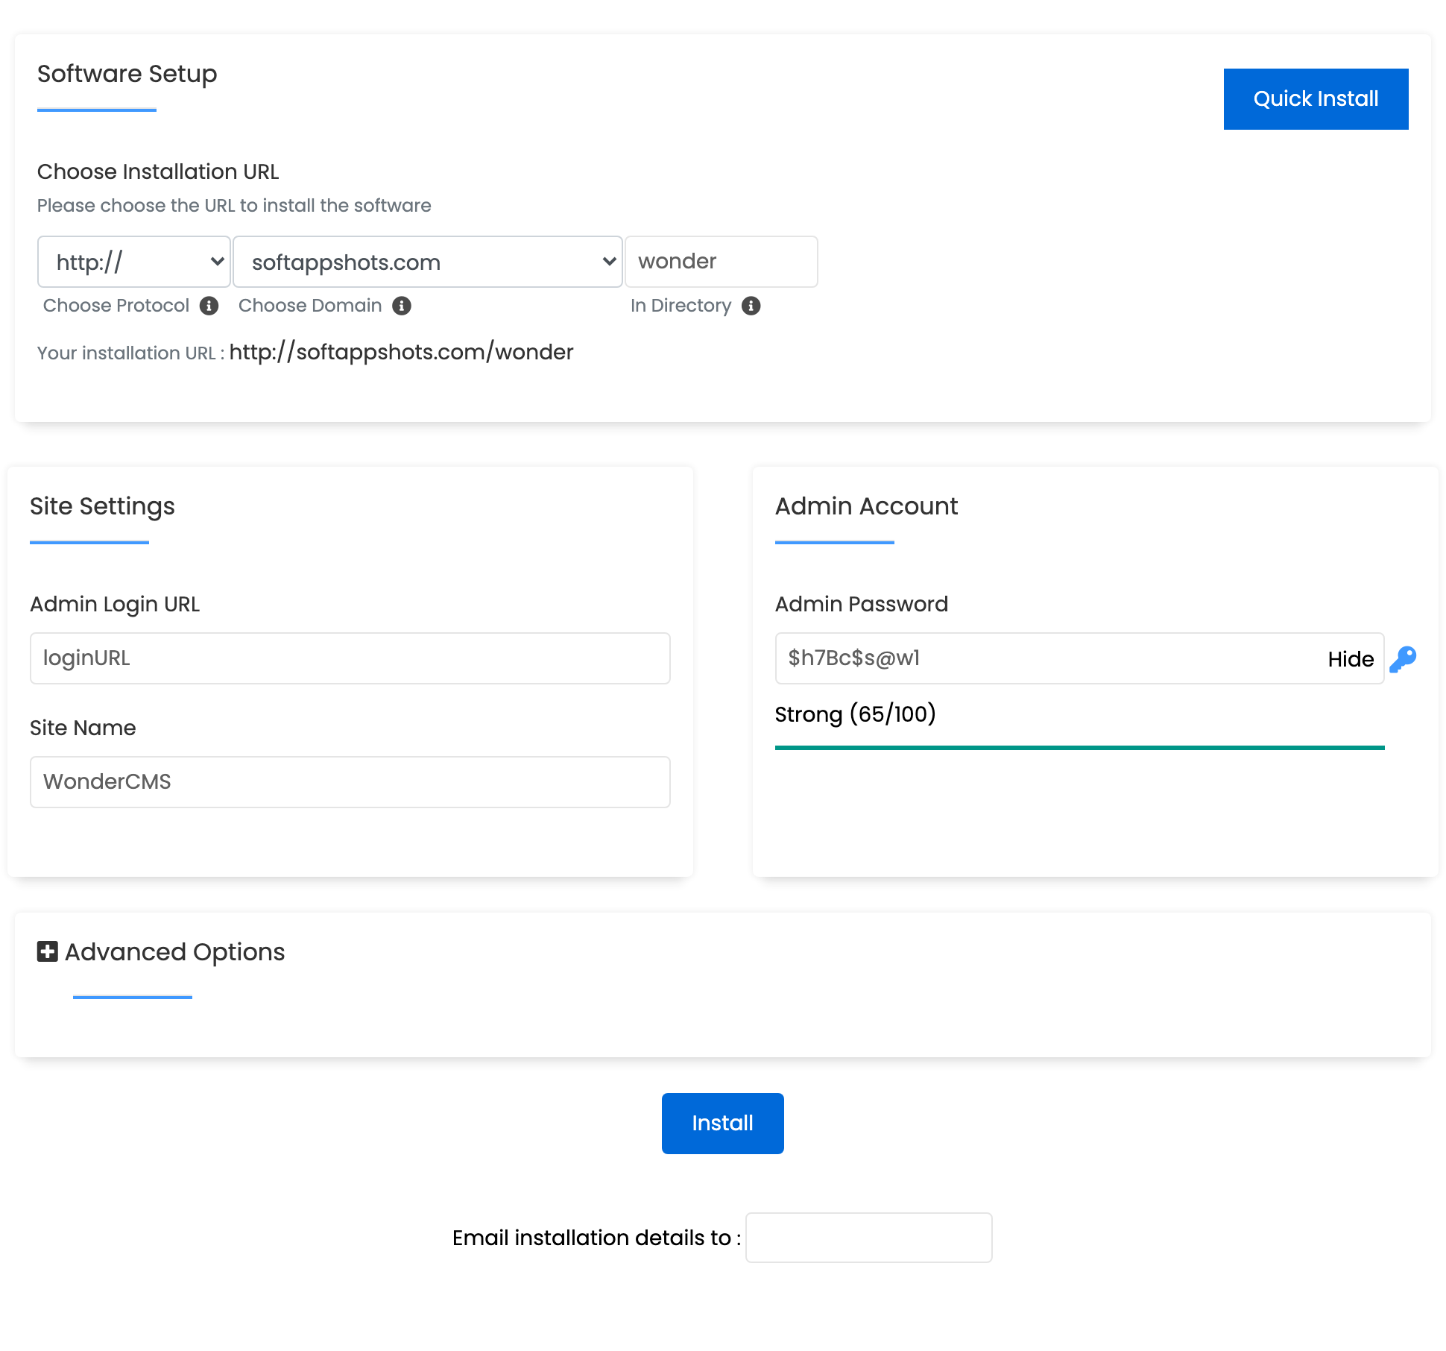Image resolution: width=1446 pixels, height=1351 pixels.
Task: Hide the admin password text
Action: (x=1350, y=659)
